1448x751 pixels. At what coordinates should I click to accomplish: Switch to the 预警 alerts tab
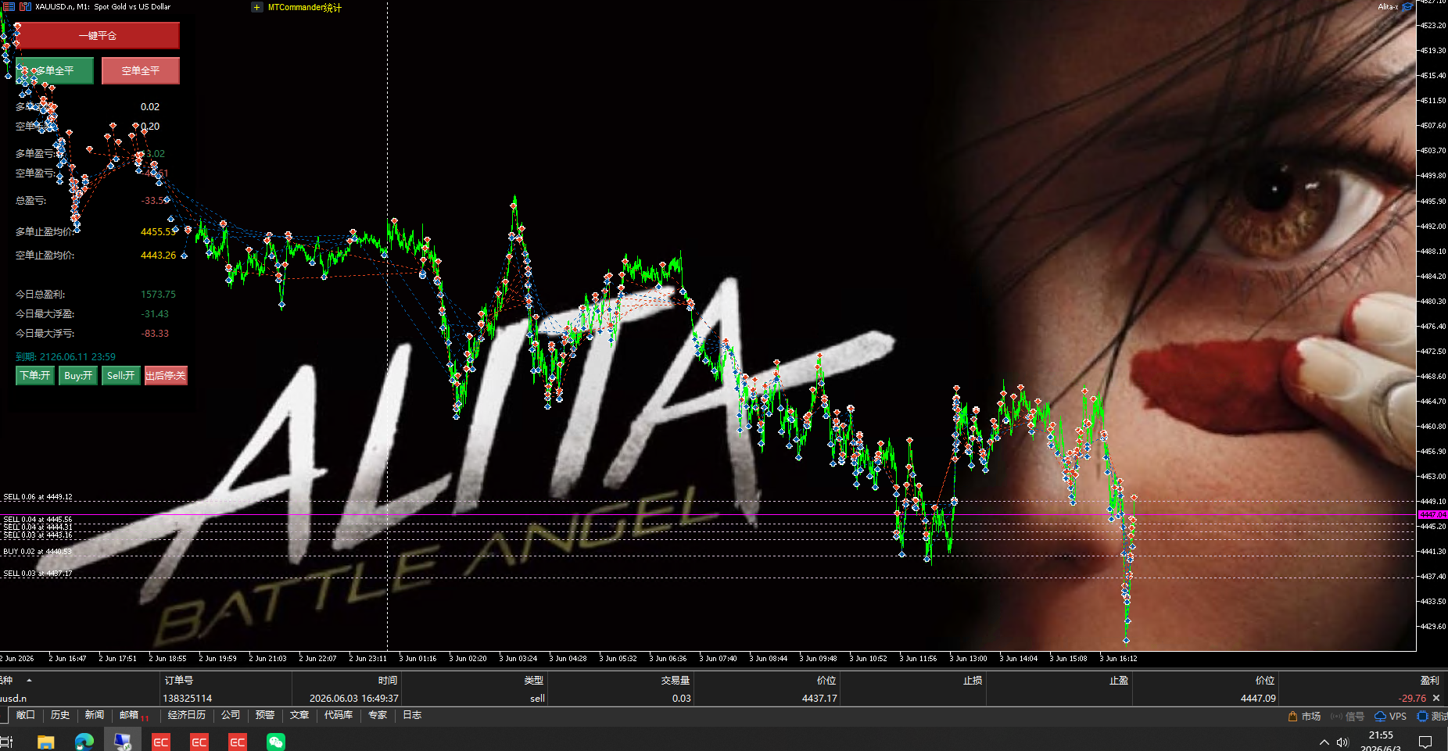264,715
